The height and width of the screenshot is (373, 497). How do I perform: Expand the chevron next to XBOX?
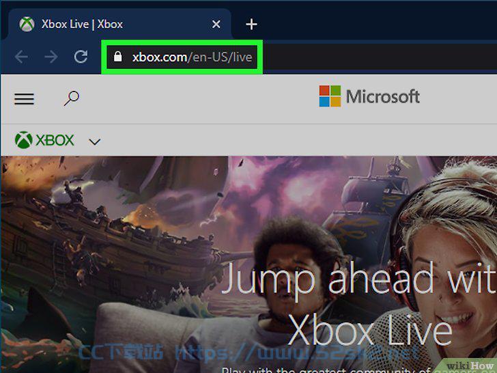(94, 141)
